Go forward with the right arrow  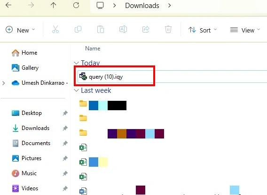(x=31, y=5)
